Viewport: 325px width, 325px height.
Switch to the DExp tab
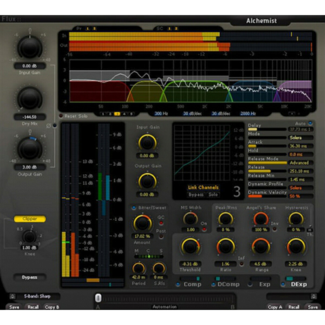tap(298, 284)
